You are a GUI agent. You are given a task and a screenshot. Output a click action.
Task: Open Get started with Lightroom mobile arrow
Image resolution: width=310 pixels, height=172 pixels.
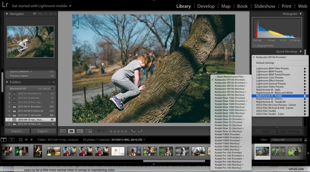tap(70, 6)
